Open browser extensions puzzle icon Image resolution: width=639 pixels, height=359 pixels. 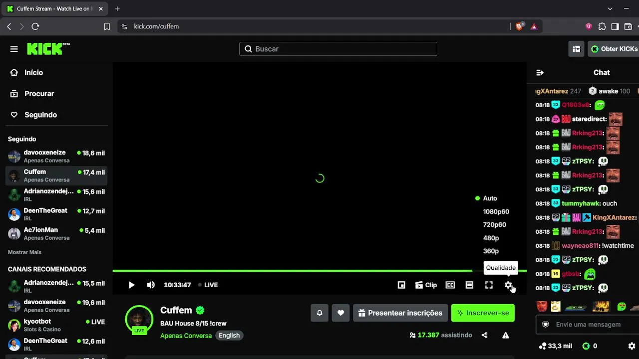tap(602, 26)
